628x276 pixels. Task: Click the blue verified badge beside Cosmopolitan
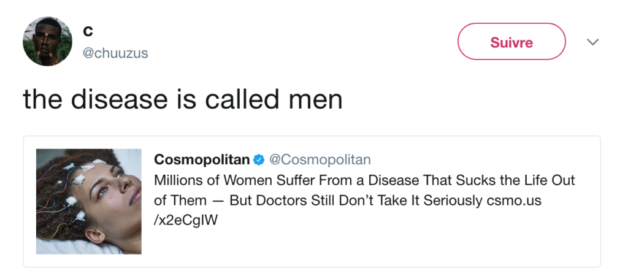coord(259,160)
